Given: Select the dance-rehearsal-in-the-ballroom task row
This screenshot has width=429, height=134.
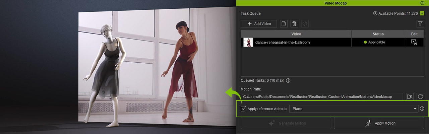Looking at the screenshot, I should click(302, 42).
